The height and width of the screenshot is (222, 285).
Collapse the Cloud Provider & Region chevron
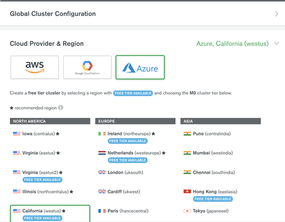click(x=276, y=43)
